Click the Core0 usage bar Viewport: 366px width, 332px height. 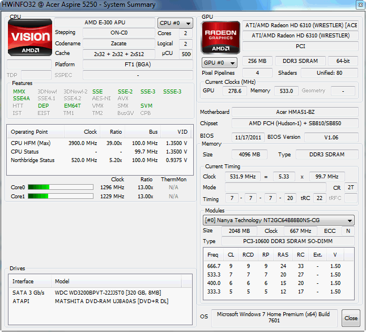61,188
